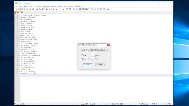Image resolution: width=189 pixels, height=106 pixels.
Task: Click the Undo arrow icon
Action: [47, 9]
